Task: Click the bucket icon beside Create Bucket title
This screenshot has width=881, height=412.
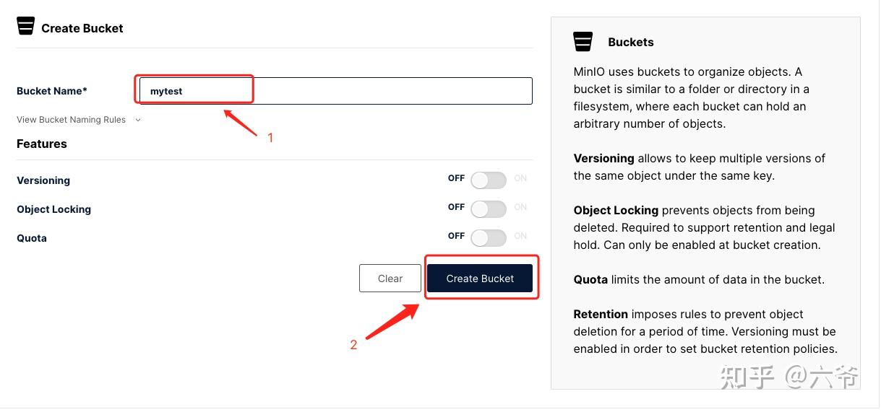Action: pyautogui.click(x=26, y=26)
